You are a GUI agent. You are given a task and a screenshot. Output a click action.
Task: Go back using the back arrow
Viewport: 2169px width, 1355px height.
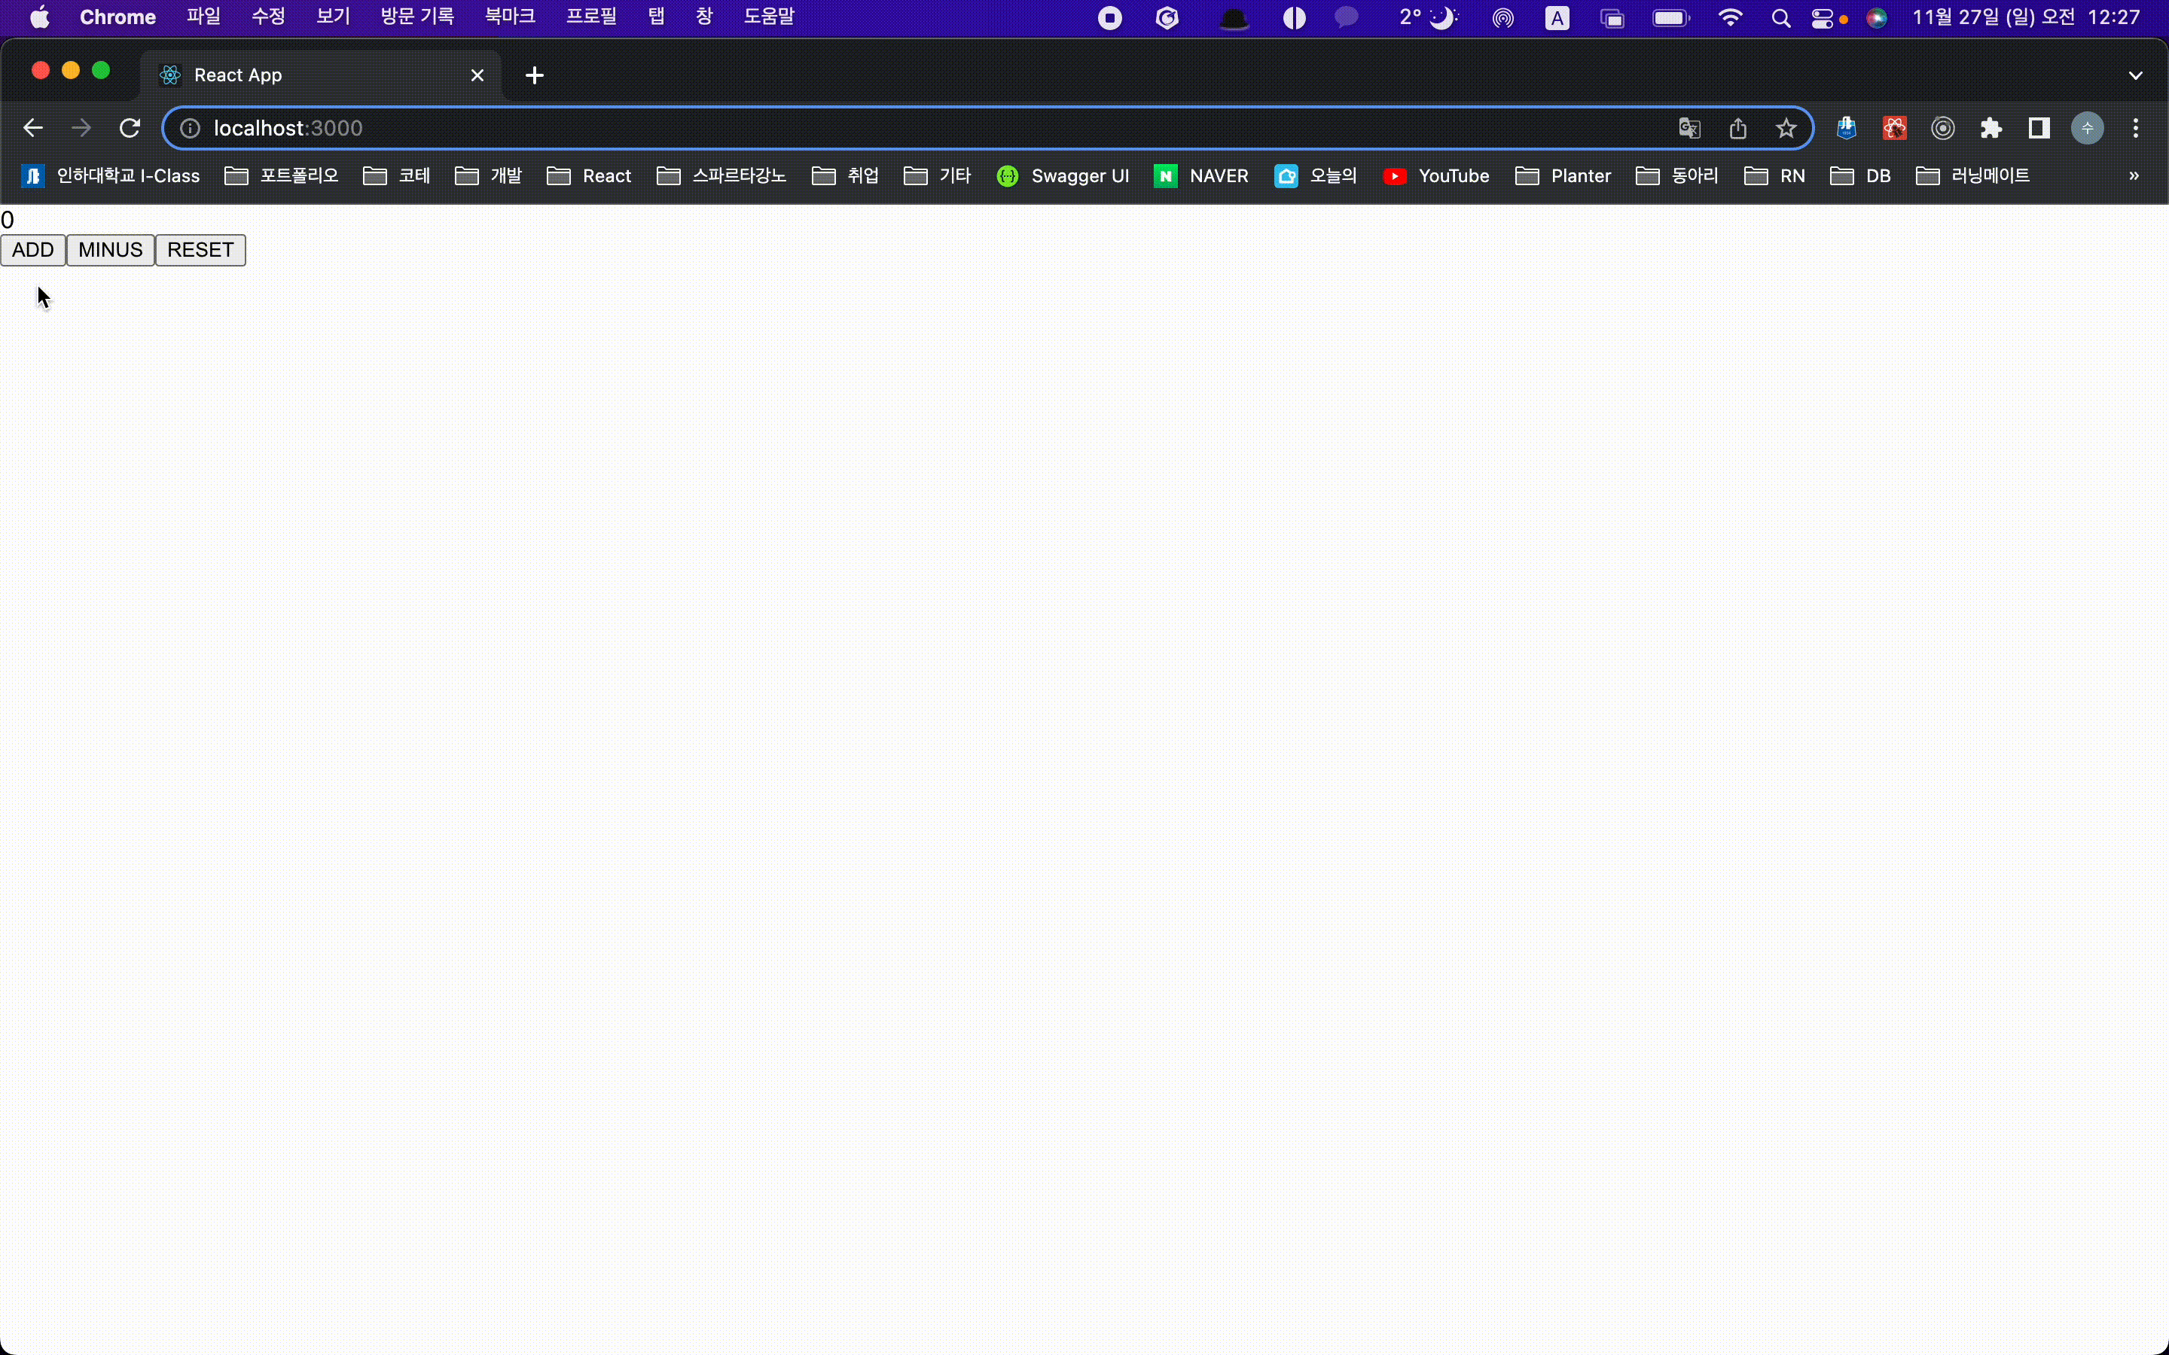33,128
